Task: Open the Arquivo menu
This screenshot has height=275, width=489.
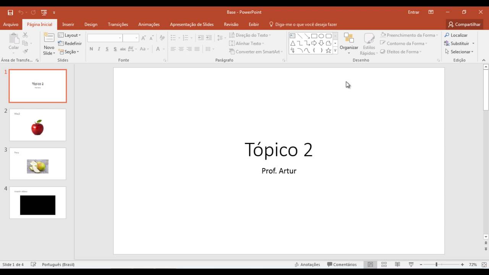Action: pos(11,24)
